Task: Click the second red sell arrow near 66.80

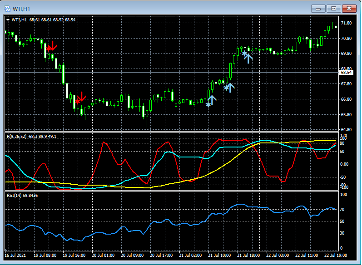Action: [82, 97]
